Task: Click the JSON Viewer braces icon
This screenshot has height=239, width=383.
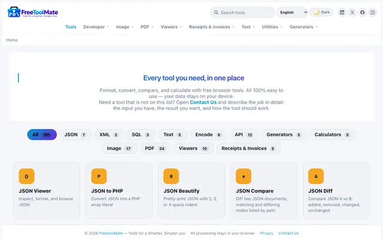Action: click(26, 176)
